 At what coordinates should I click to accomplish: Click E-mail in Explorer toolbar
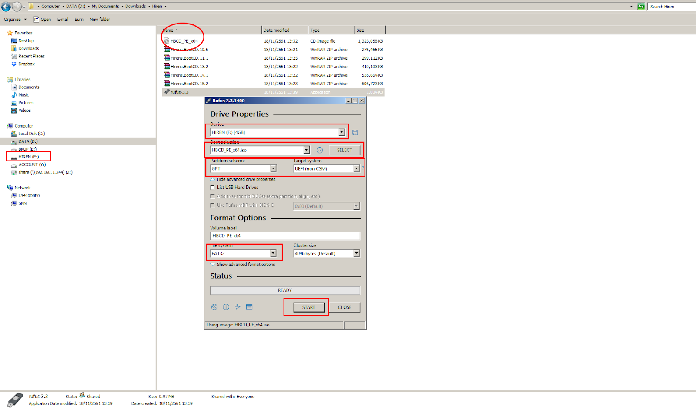[x=63, y=20]
